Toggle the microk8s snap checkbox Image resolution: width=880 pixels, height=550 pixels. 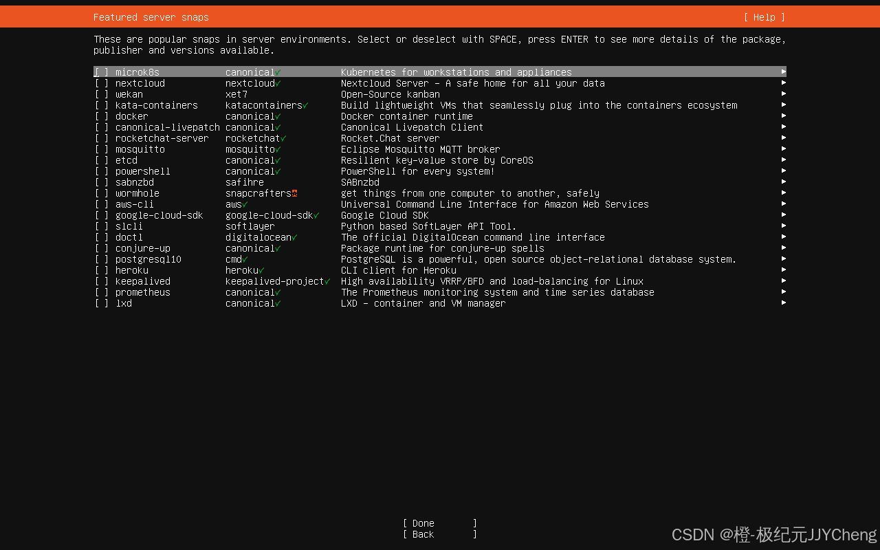click(102, 72)
